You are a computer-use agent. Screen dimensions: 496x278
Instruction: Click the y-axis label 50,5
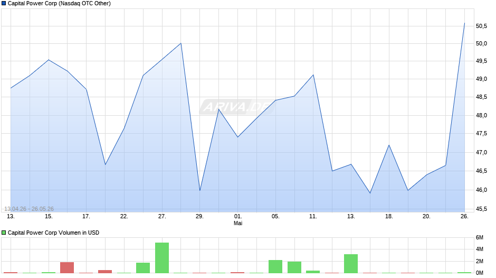(481, 26)
